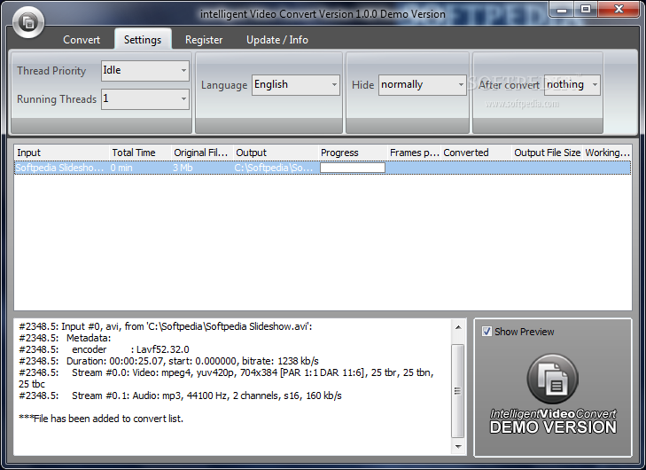This screenshot has width=646, height=470.
Task: Click the Output column header
Action: (276, 153)
